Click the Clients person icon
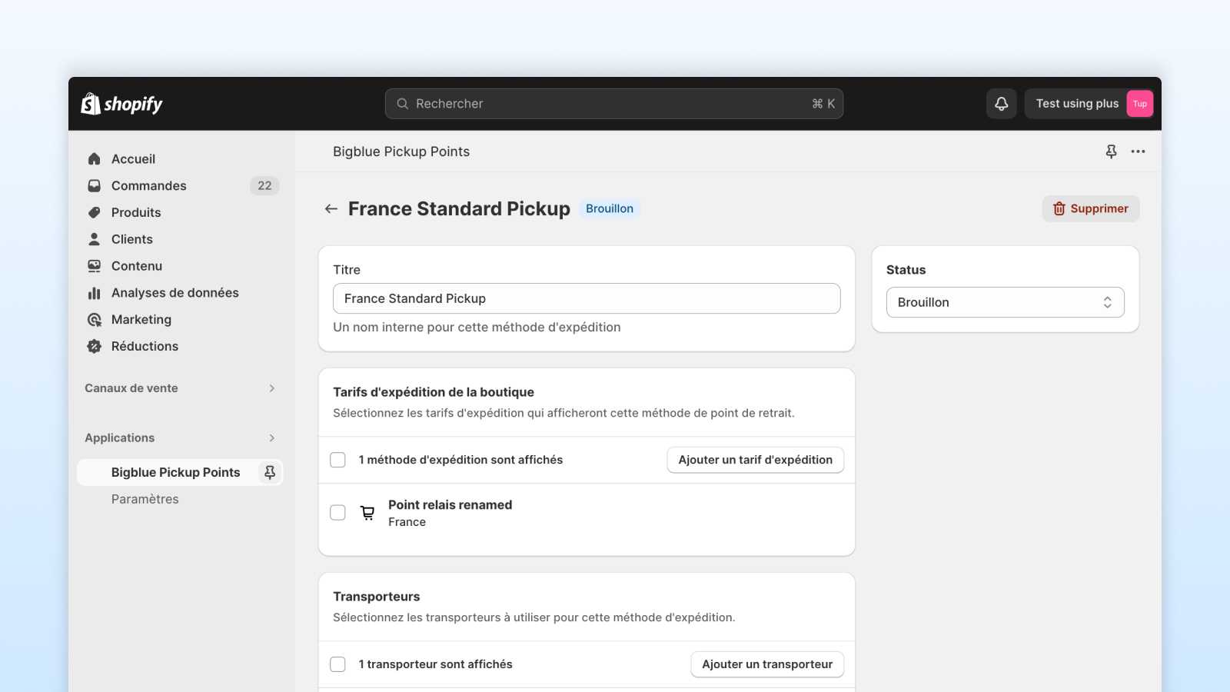The image size is (1230, 692). (95, 239)
